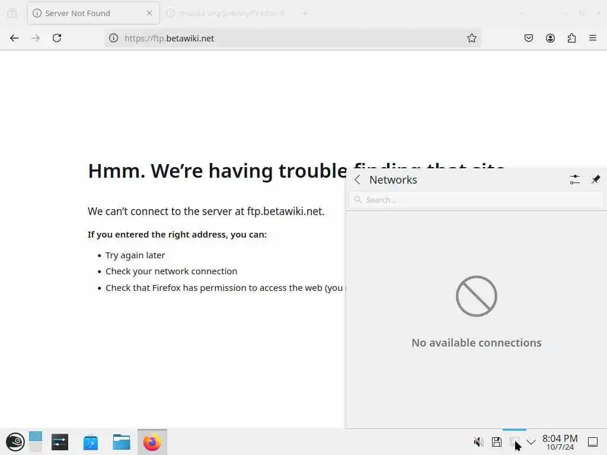Click the Networks search field
This screenshot has width=607, height=455.
[x=476, y=200]
